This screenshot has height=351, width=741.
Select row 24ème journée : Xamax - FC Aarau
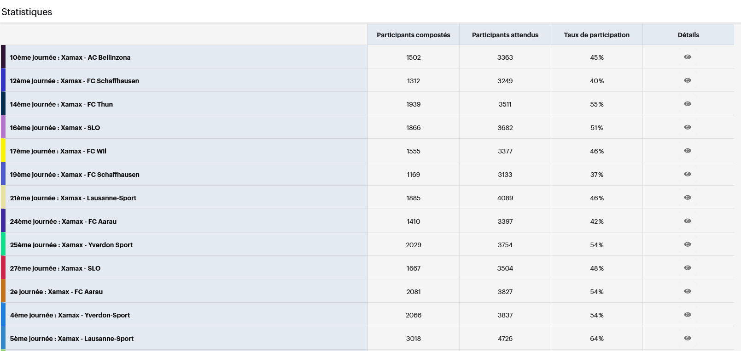pyautogui.click(x=367, y=221)
